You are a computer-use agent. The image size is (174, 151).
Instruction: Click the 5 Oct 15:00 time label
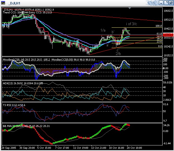click(x=44, y=148)
